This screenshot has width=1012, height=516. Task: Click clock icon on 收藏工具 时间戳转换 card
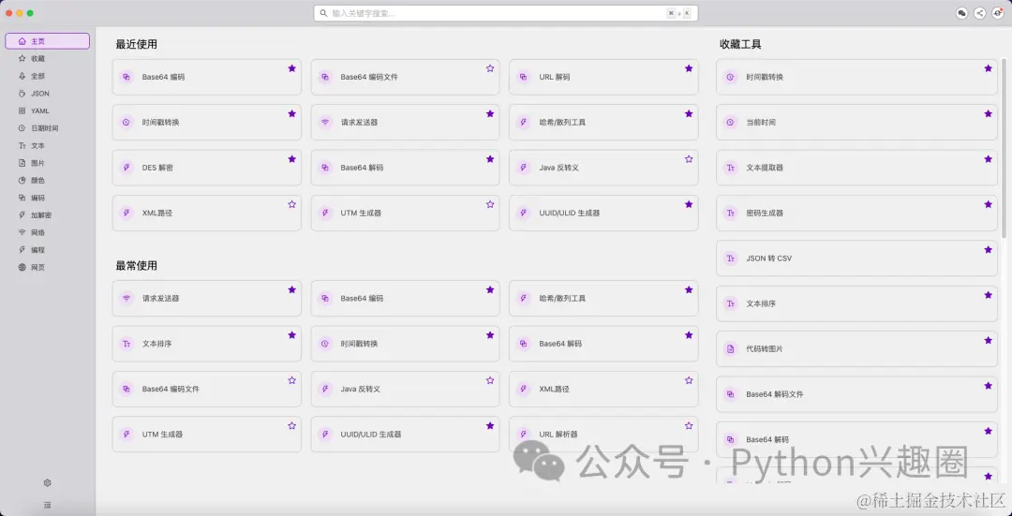tap(731, 77)
